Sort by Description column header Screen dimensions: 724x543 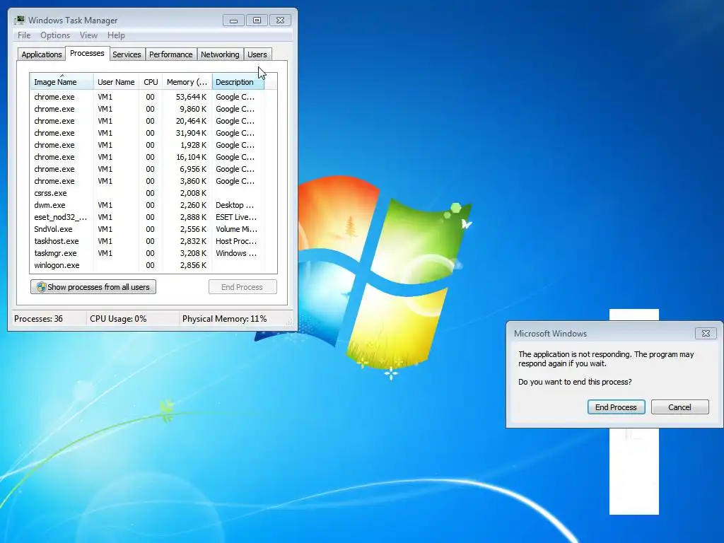[238, 82]
